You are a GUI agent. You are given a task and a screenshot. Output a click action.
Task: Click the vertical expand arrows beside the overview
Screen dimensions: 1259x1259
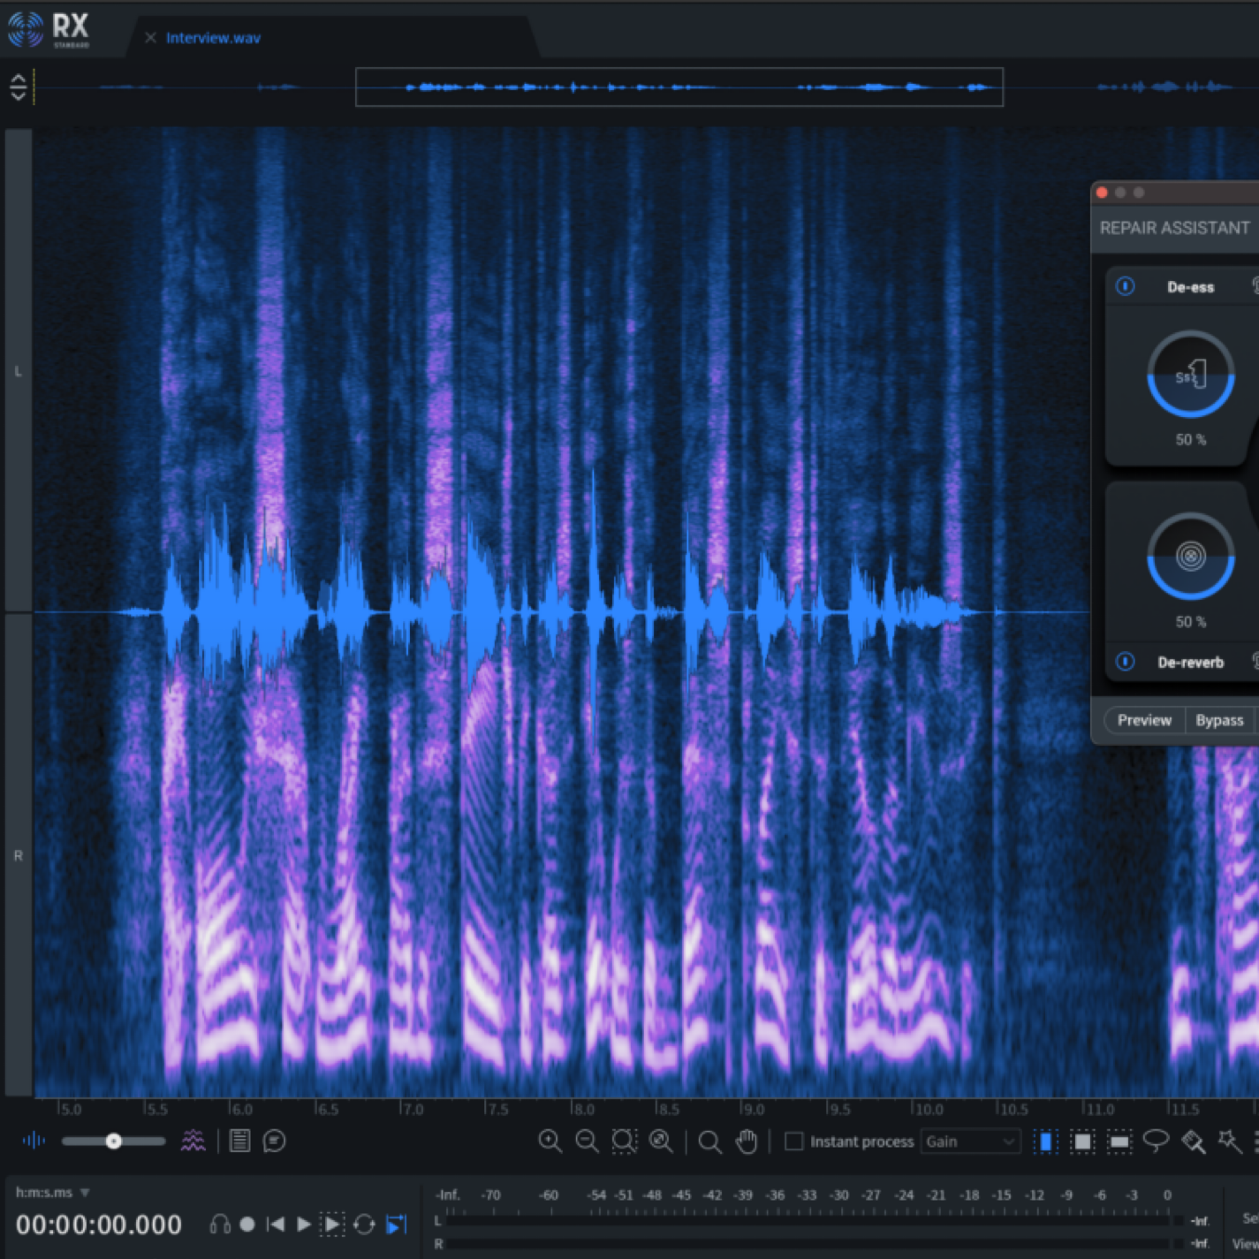tap(19, 87)
